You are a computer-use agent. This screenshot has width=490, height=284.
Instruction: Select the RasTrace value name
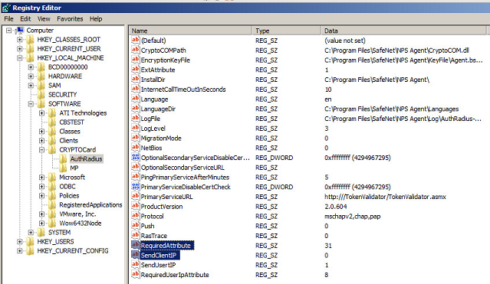point(154,236)
